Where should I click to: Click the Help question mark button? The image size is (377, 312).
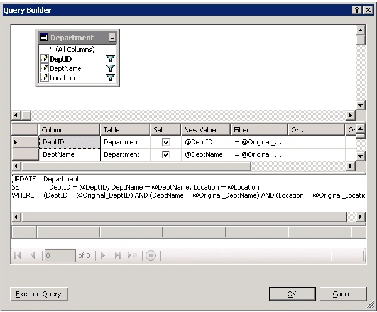[x=357, y=10]
